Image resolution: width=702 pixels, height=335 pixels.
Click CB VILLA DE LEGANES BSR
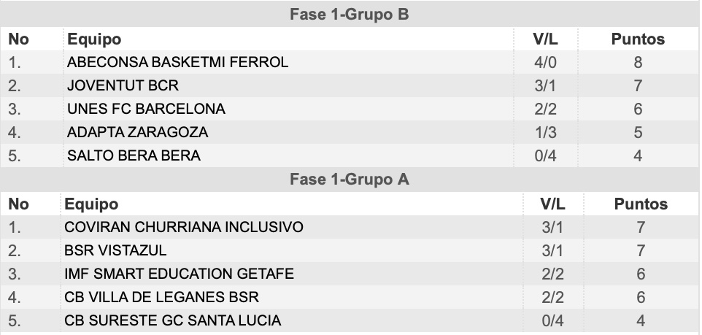(161, 297)
